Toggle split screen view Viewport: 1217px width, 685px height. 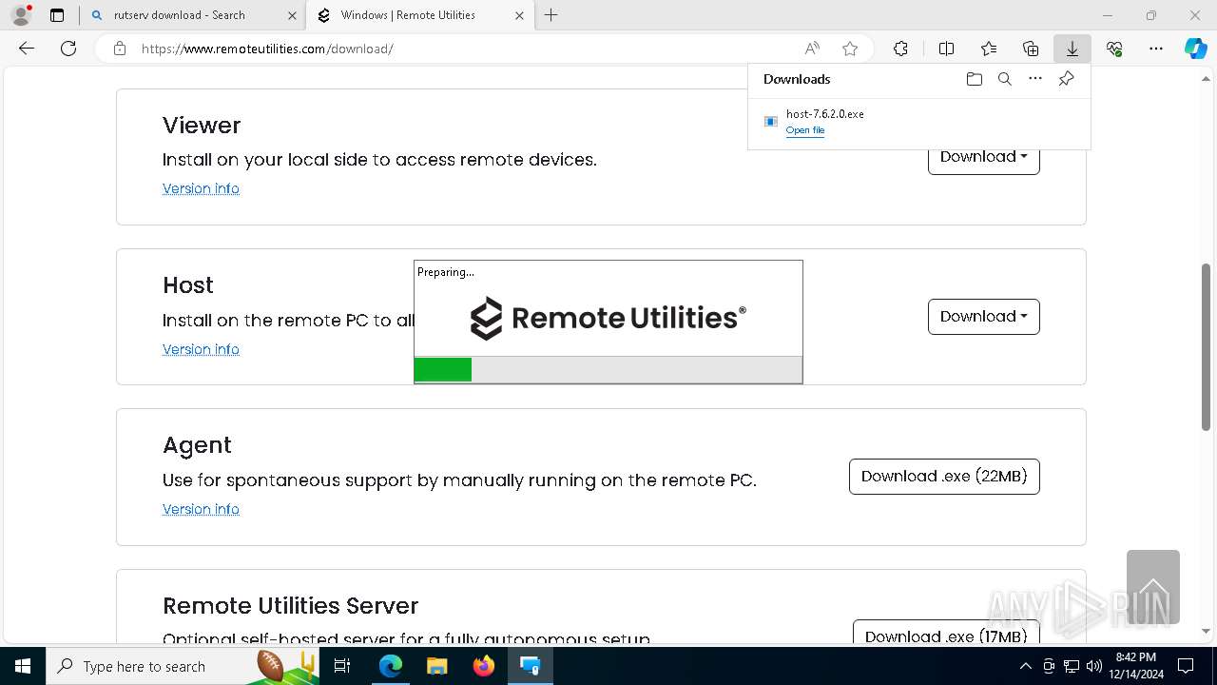pos(946,49)
